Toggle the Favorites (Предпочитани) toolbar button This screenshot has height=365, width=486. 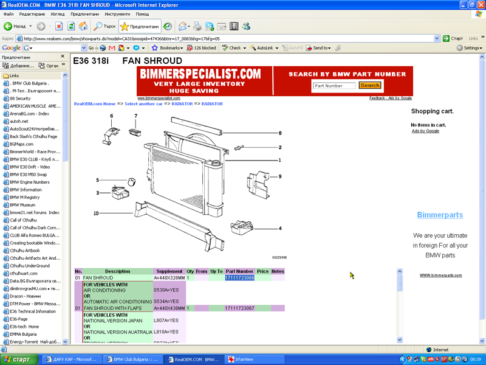click(x=140, y=26)
